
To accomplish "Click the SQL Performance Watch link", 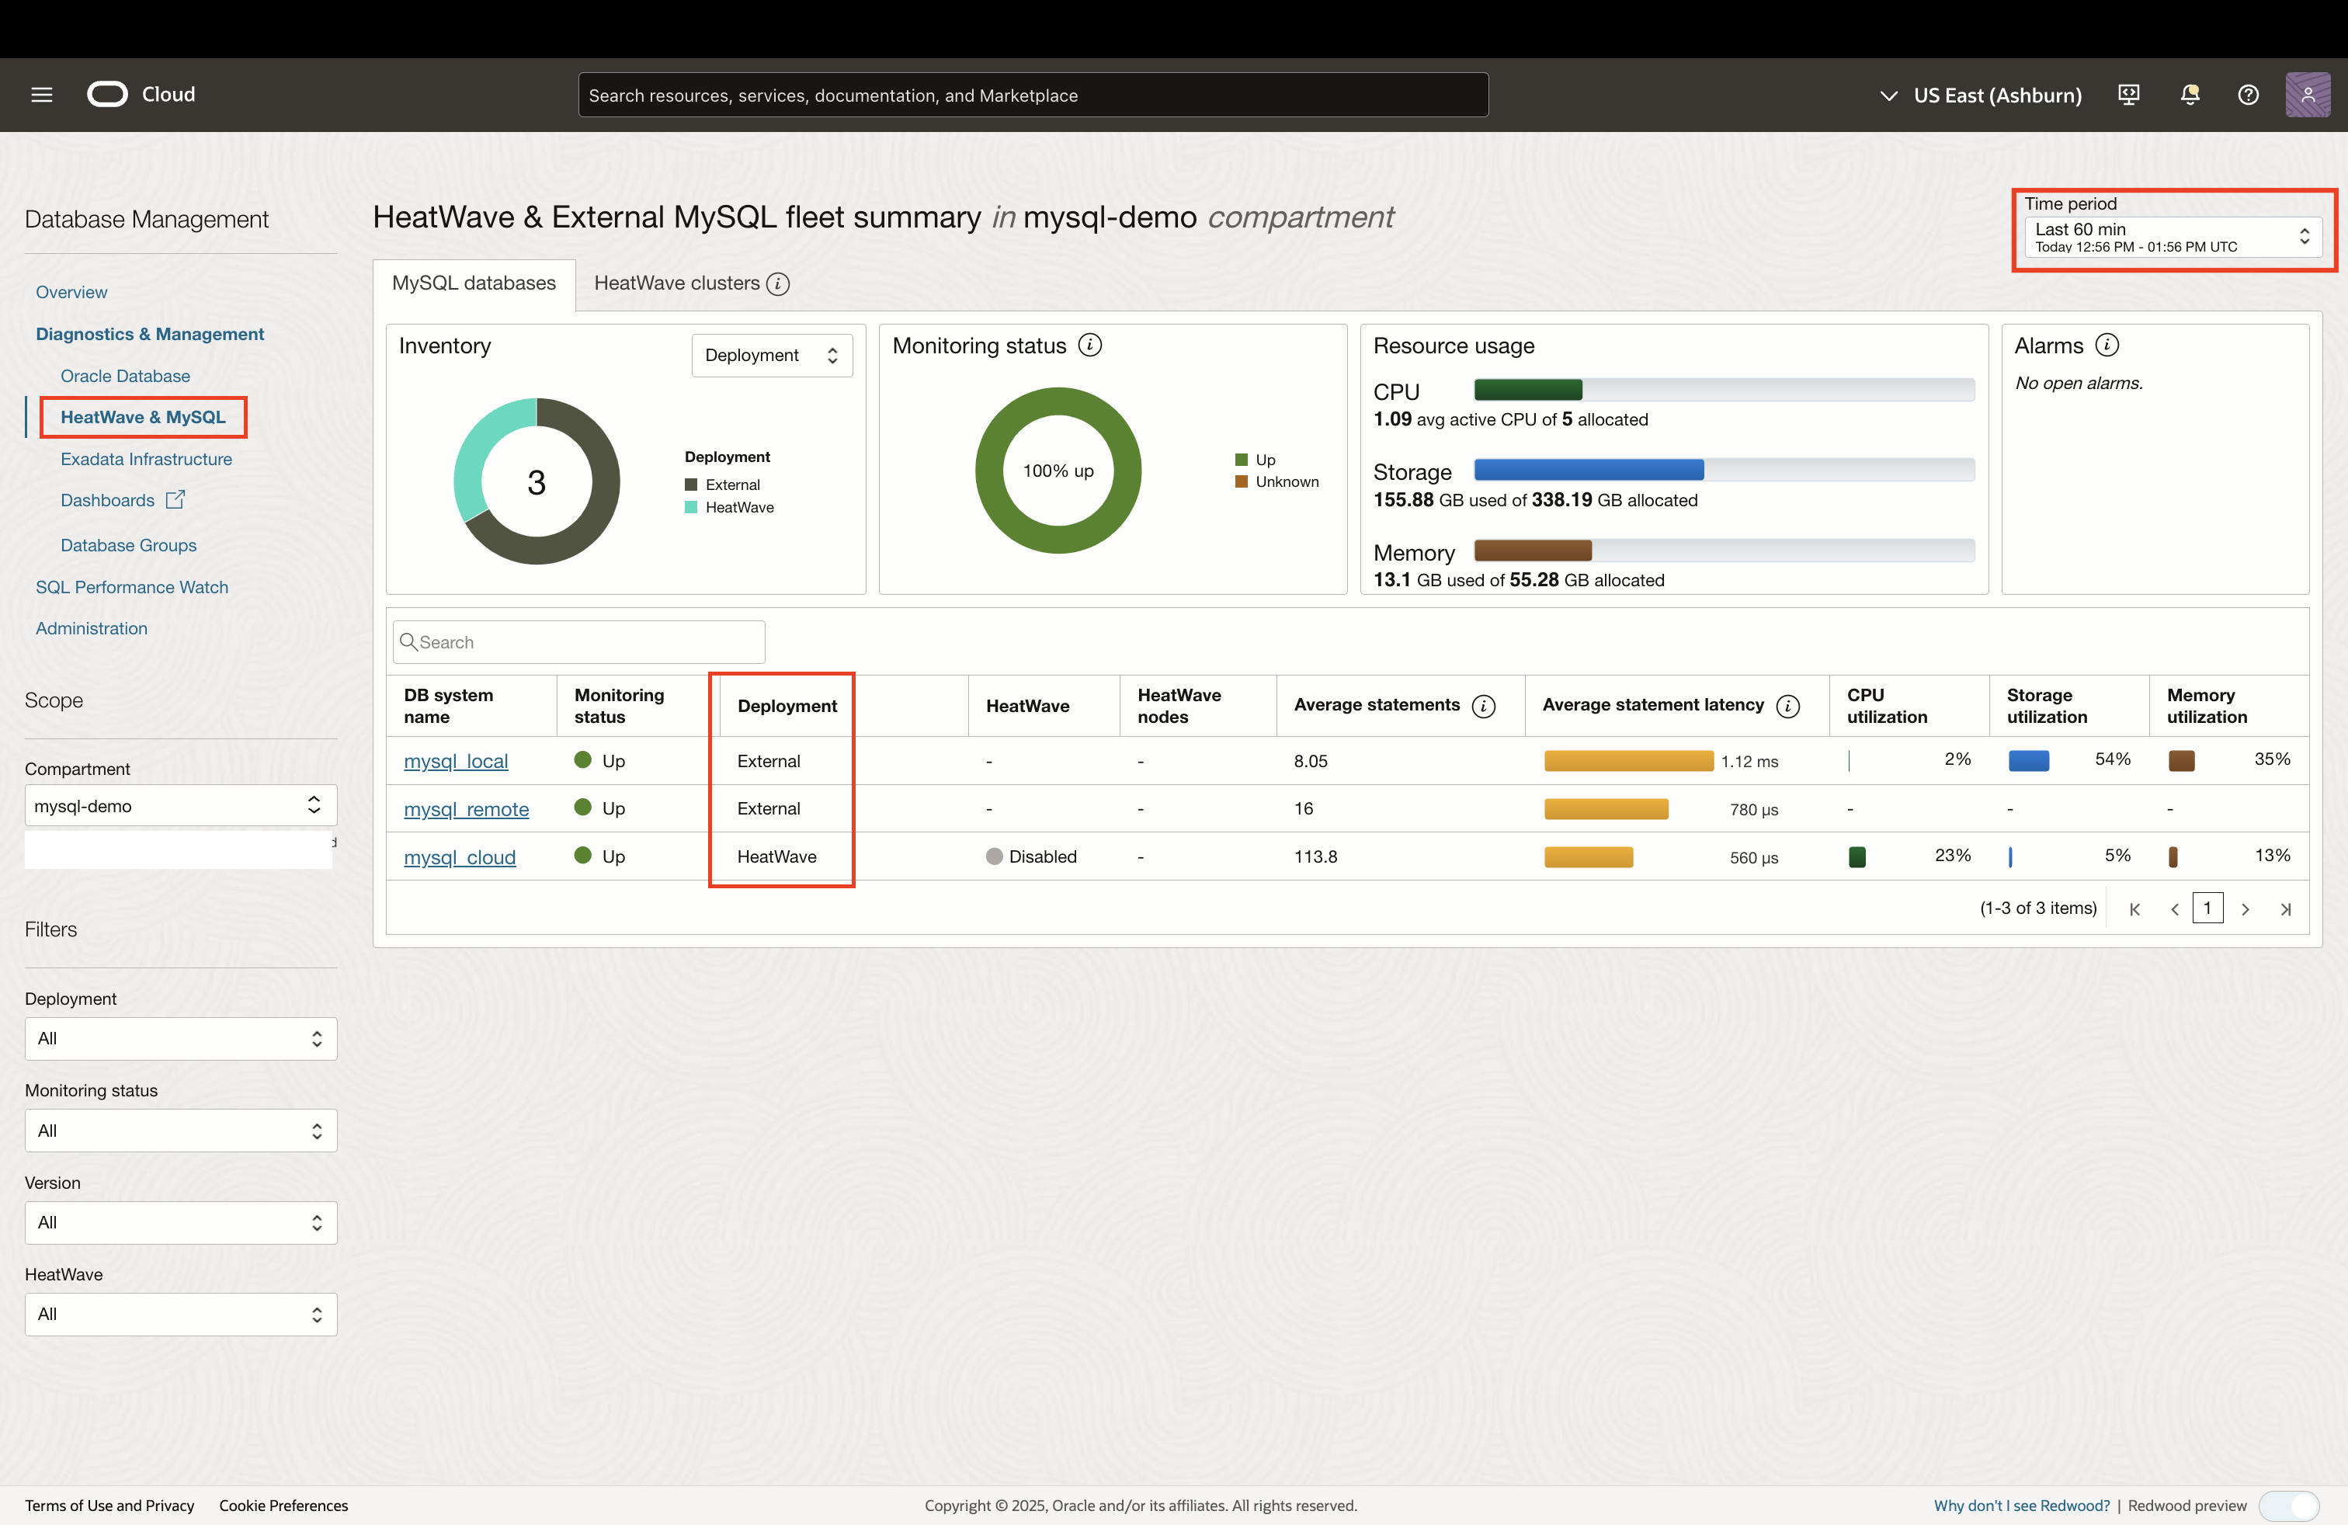I will (x=132, y=587).
